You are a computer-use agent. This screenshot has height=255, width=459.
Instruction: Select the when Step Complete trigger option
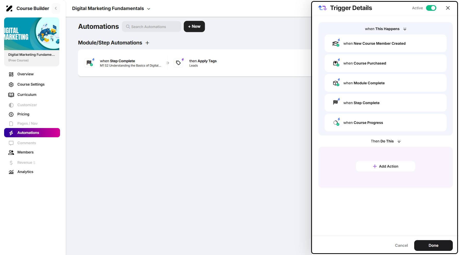click(386, 103)
